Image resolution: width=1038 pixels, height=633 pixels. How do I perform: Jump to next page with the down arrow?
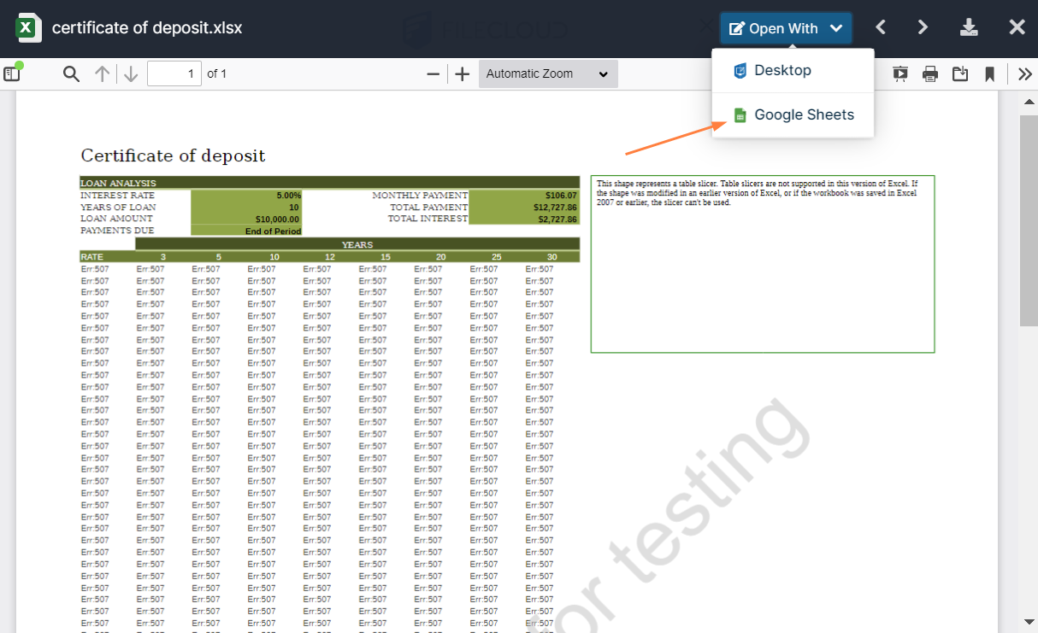130,73
